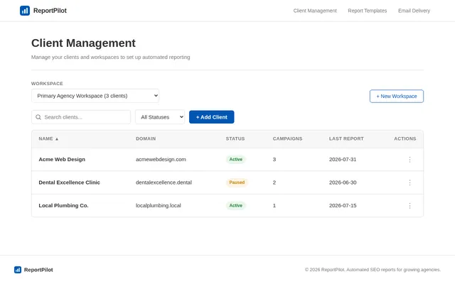Image resolution: width=455 pixels, height=284 pixels.
Task: Toggle sort arrow next to NAME
Action: [57, 139]
